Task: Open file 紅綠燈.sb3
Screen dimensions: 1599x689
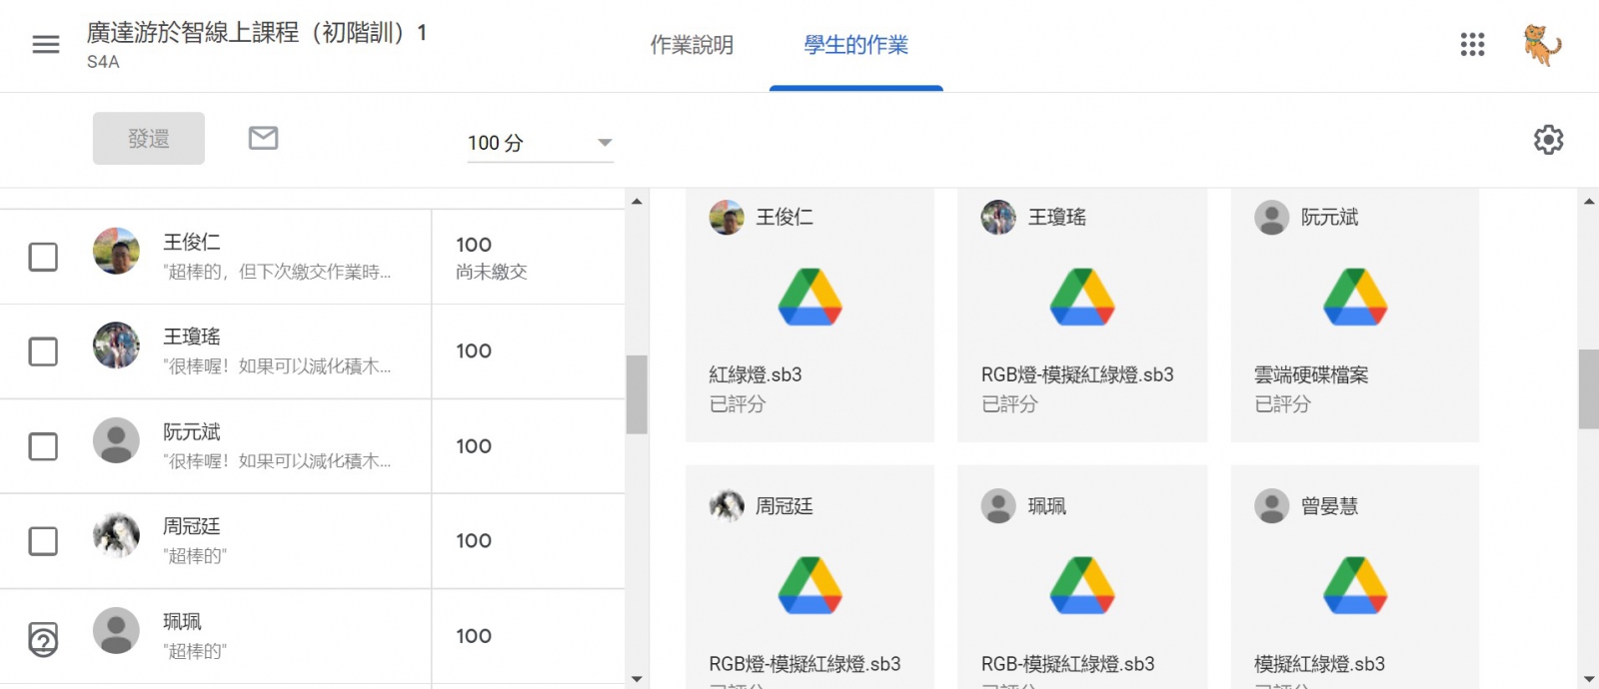Action: [756, 374]
